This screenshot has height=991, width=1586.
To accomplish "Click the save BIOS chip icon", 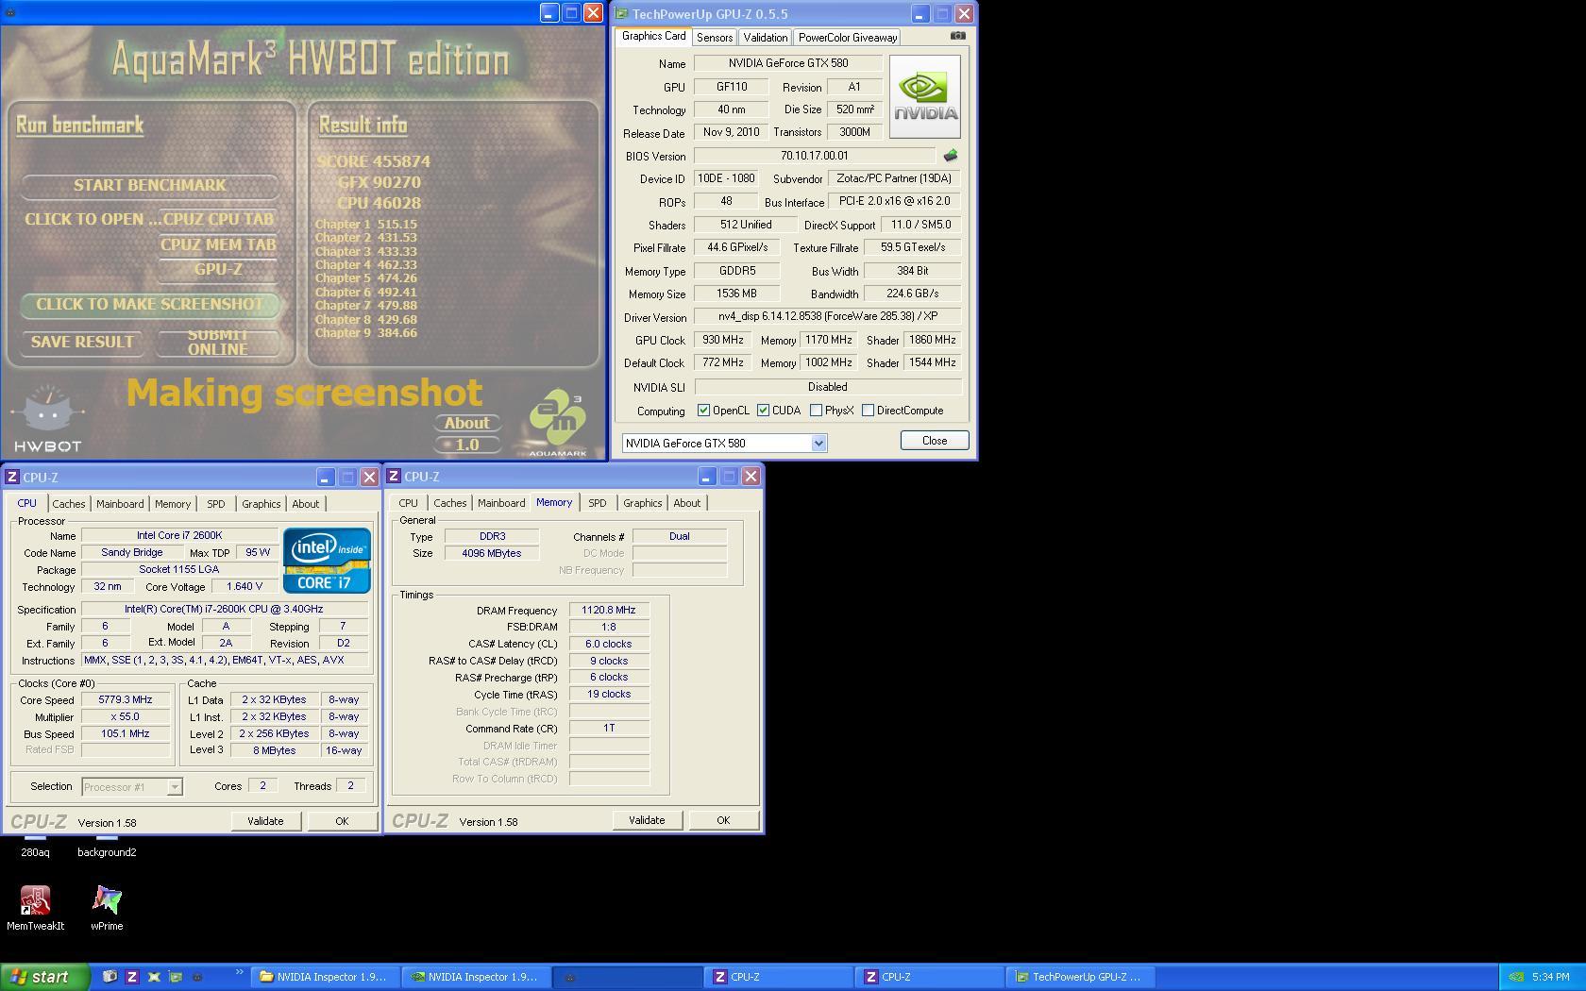I will (x=950, y=156).
